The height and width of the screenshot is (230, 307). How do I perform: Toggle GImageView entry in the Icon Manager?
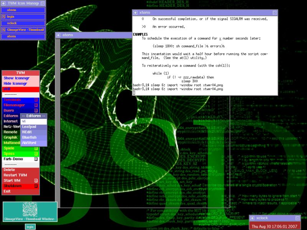tap(23, 30)
